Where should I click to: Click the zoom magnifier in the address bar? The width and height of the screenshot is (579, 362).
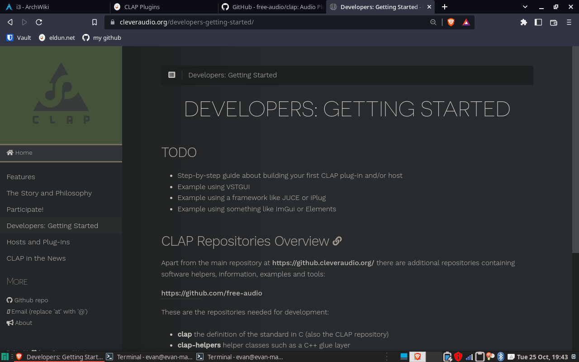point(433,22)
